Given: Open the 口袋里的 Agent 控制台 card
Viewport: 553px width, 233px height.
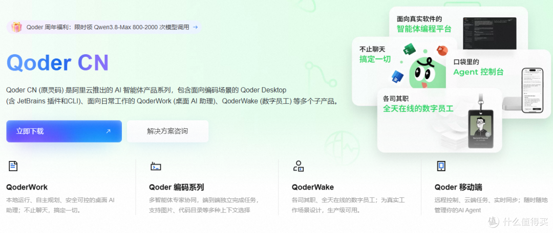Looking at the screenshot, I should coord(497,84).
